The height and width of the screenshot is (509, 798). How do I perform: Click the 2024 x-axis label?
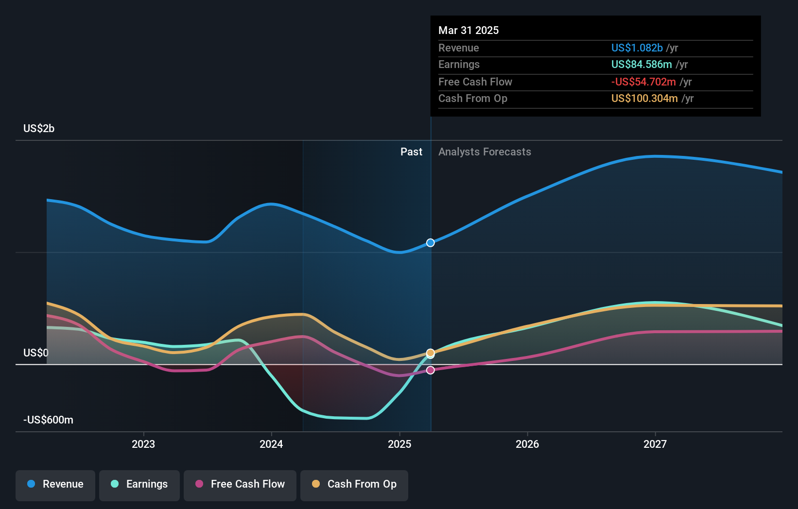pyautogui.click(x=271, y=444)
